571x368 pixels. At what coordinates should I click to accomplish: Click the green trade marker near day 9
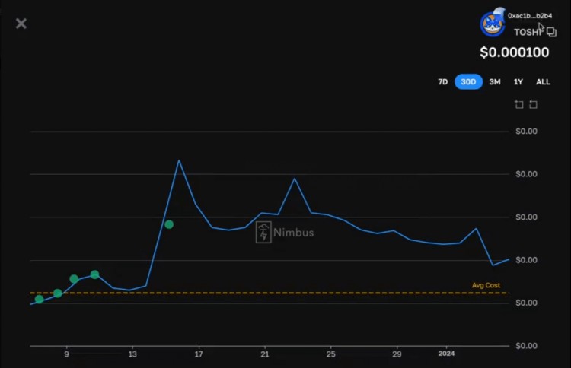pos(74,279)
